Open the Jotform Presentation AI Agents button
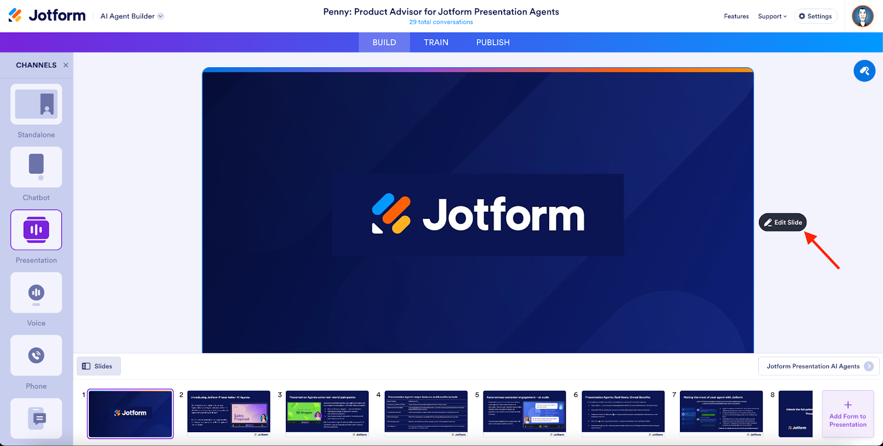Viewport: 883px width, 446px height. pyautogui.click(x=819, y=366)
